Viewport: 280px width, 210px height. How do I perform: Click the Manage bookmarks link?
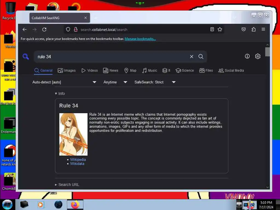pyautogui.click(x=140, y=39)
